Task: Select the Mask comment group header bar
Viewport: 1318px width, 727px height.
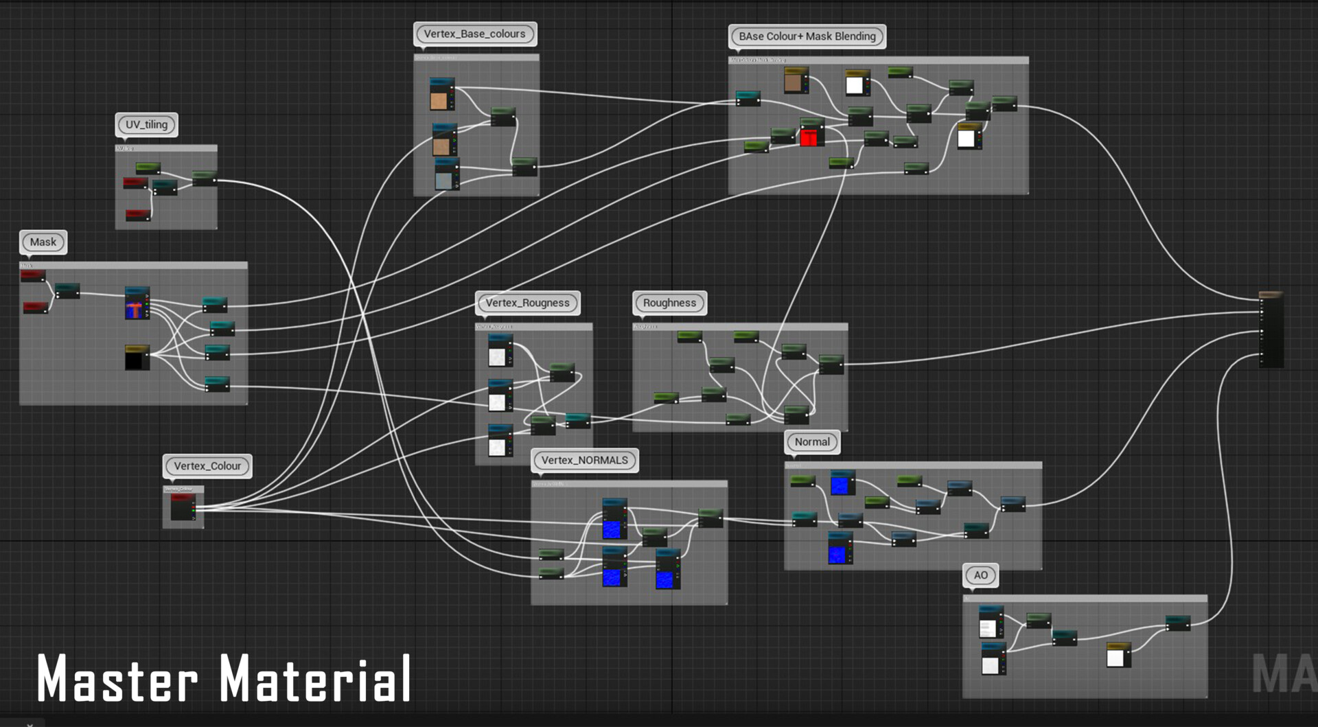Action: [x=132, y=264]
